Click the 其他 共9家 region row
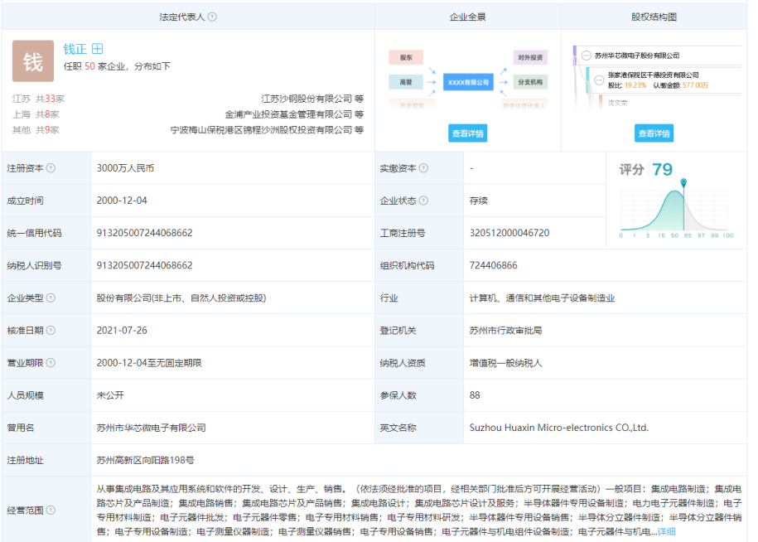 coord(36,129)
